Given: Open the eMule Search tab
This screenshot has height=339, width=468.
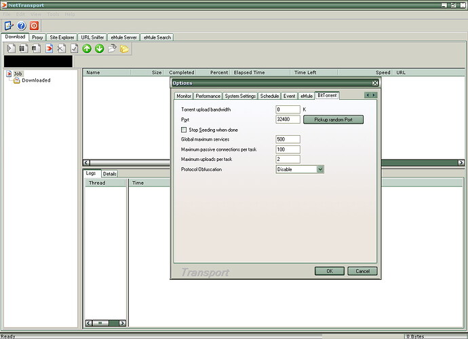Looking at the screenshot, I should click(x=157, y=37).
